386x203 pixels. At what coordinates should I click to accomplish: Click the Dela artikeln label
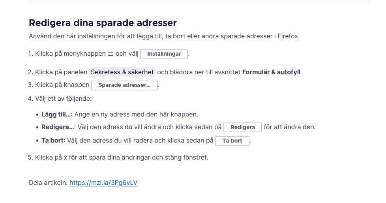(x=48, y=183)
